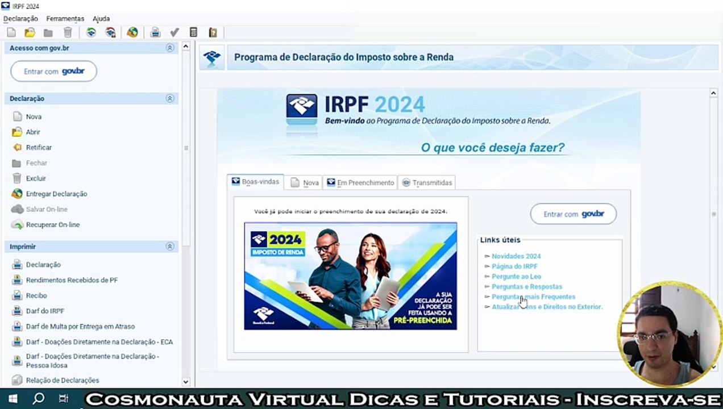
Task: Click the printer toolbar icon
Action: point(155,33)
